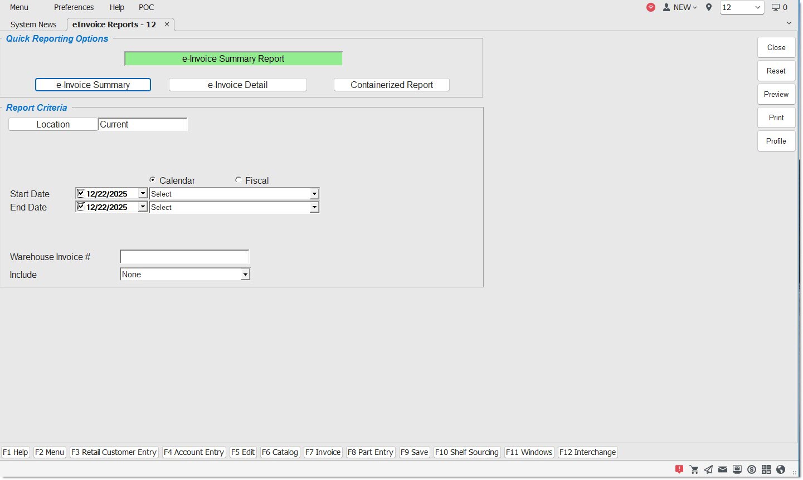The height and width of the screenshot is (480, 803).
Task: Click the red Wi-Fi connection status icon
Action: coord(650,7)
